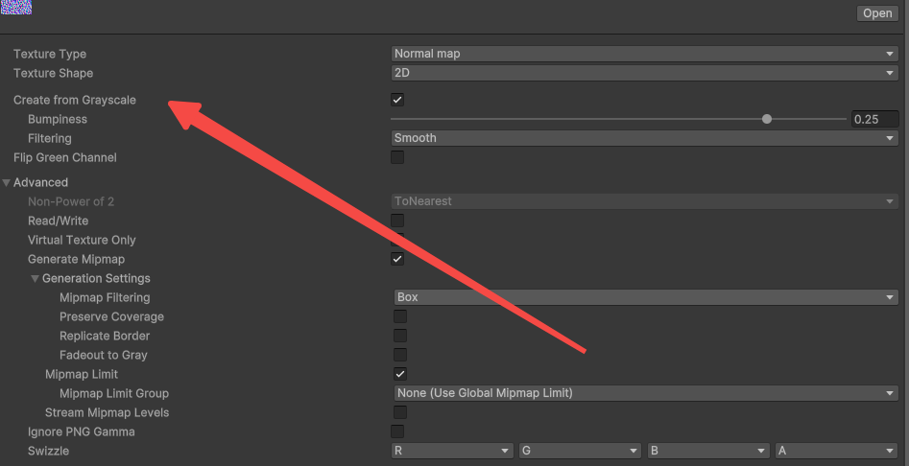
Task: Open the Swizzle B channel dropdown
Action: [x=708, y=451]
